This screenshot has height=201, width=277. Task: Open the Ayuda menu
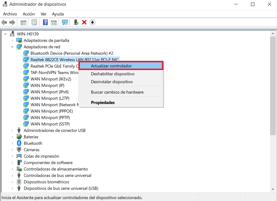pyautogui.click(x=58, y=14)
